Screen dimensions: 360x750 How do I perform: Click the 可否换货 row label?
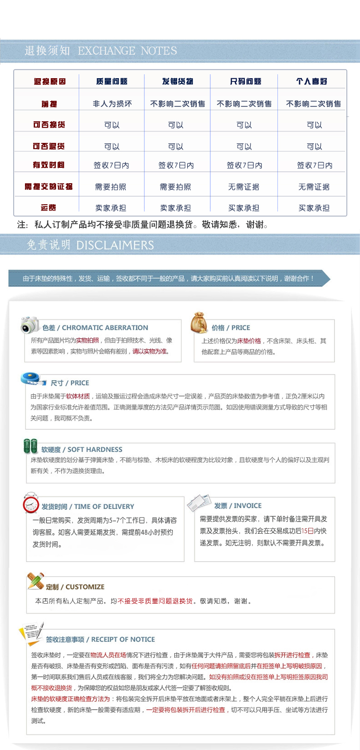pyautogui.click(x=49, y=125)
